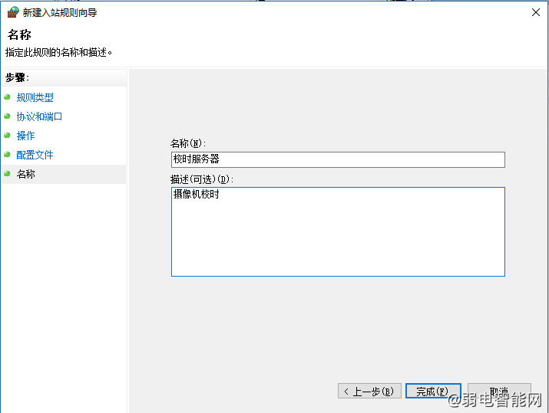This screenshot has height=413, width=549.
Task: Click green bullet beside 配置文件
Action: pos(7,154)
